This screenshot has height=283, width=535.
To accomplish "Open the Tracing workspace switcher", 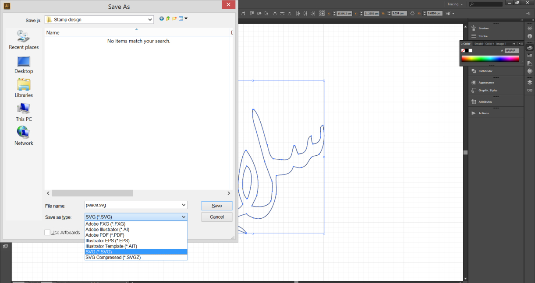I will coord(455,4).
